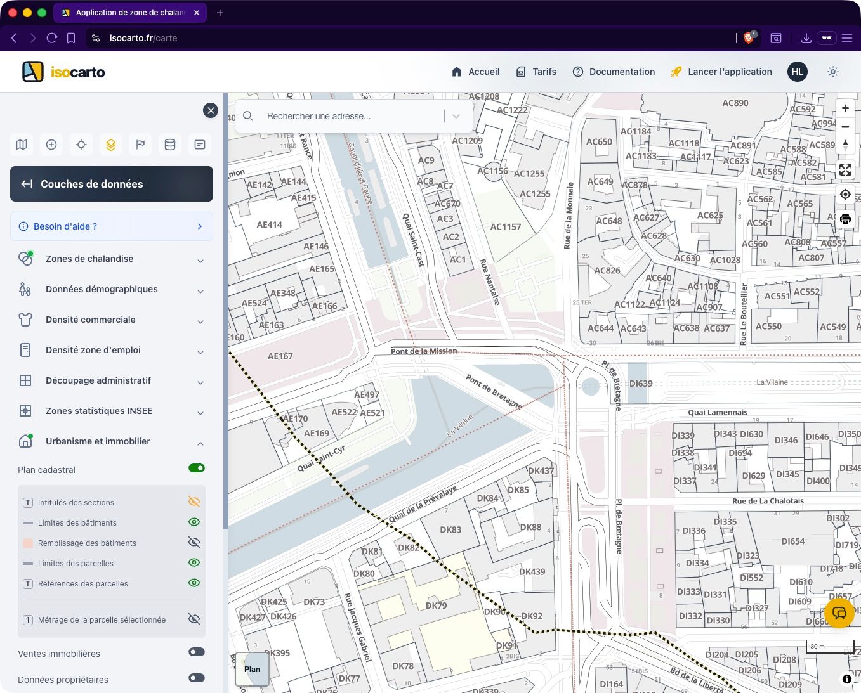This screenshot has width=861, height=693.
Task: Open the chat bubble in the bottom corner
Action: click(x=839, y=613)
